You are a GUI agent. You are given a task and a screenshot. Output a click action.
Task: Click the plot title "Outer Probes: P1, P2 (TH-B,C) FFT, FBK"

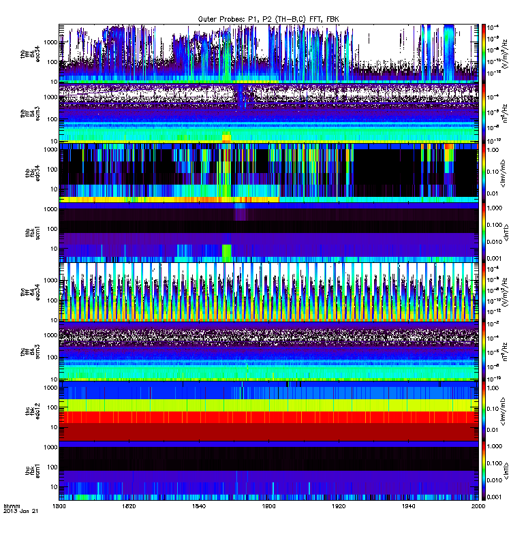[x=268, y=19]
